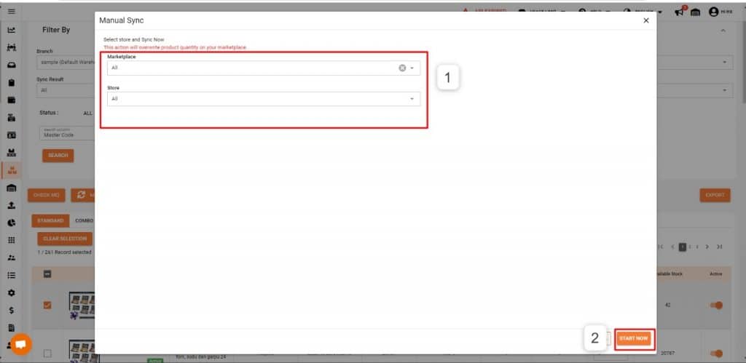Image resolution: width=746 pixels, height=363 pixels.
Task: Close the Manual Sync dialog
Action: 646,20
